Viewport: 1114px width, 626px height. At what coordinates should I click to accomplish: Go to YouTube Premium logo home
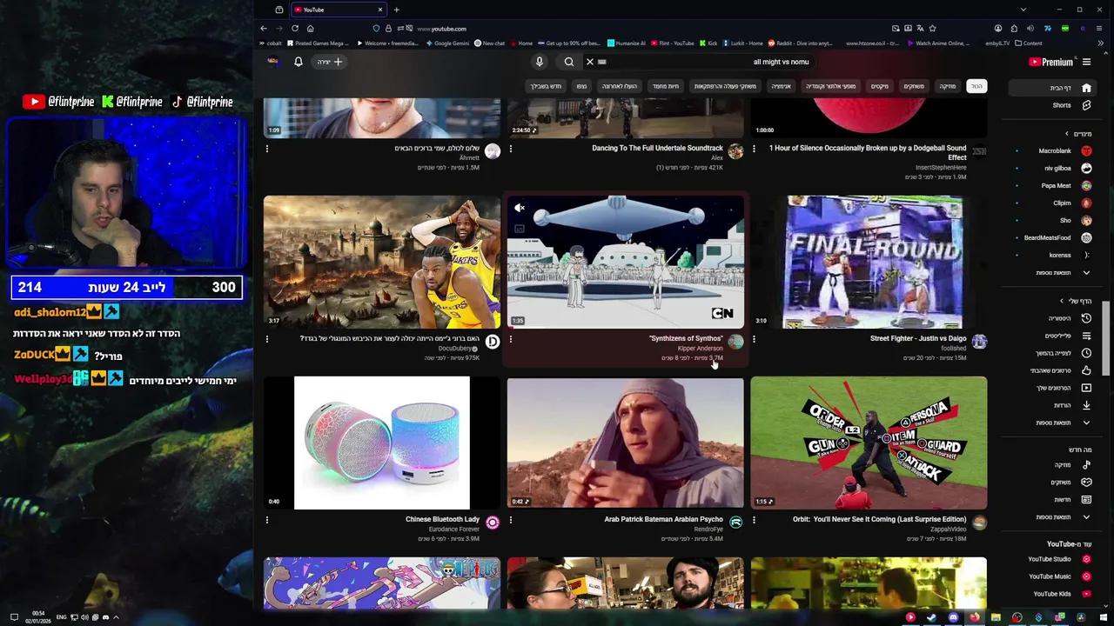pos(1050,62)
